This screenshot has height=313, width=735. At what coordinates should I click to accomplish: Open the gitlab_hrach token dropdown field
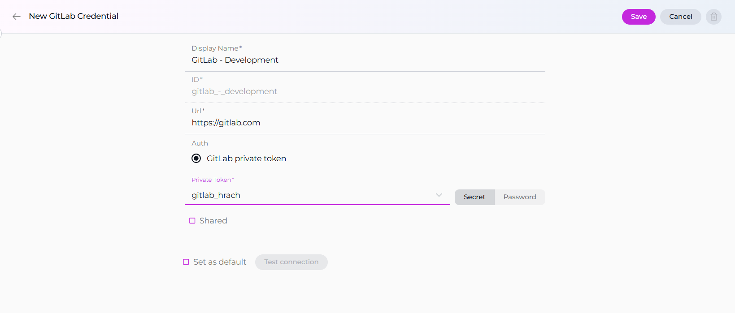point(309,195)
